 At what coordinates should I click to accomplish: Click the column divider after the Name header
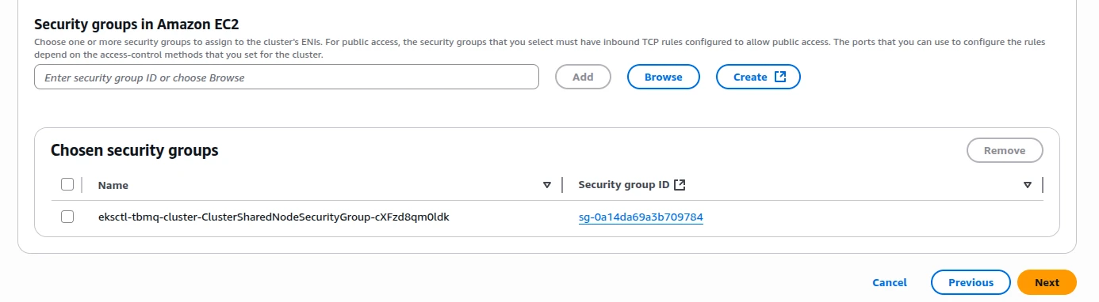coord(562,185)
